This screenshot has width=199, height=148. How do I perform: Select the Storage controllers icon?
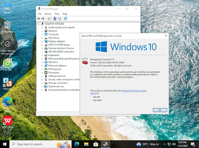pyautogui.click(x=46, y=83)
